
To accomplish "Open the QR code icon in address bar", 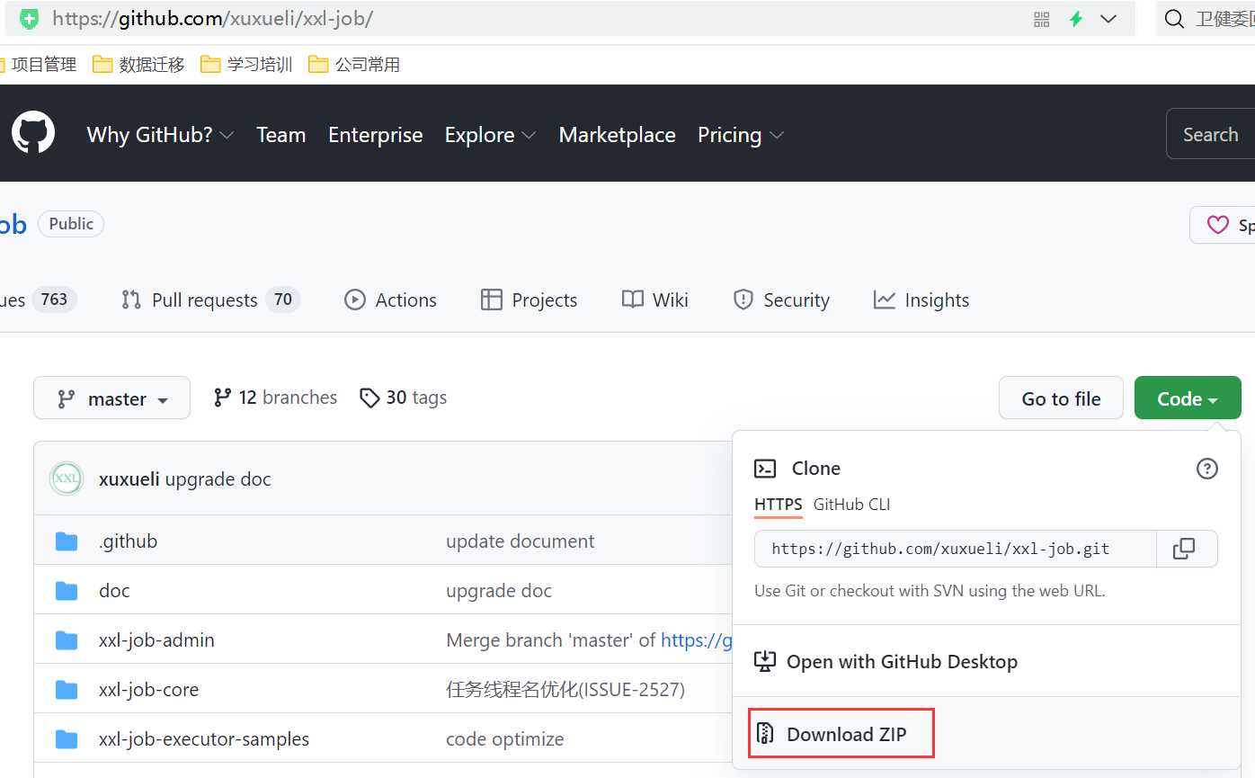I will (1042, 19).
